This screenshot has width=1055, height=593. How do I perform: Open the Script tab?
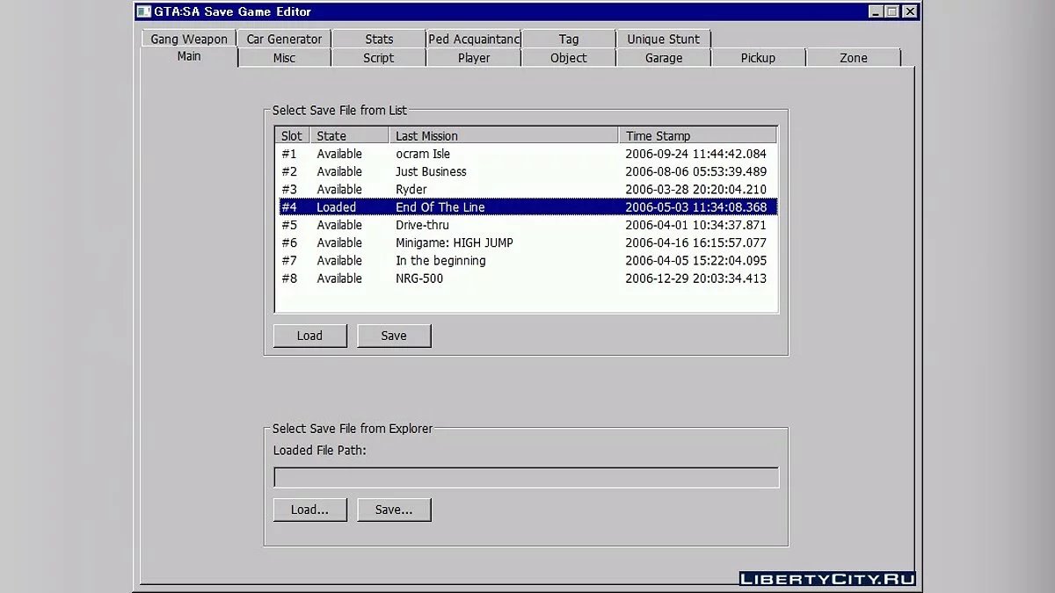(x=379, y=58)
